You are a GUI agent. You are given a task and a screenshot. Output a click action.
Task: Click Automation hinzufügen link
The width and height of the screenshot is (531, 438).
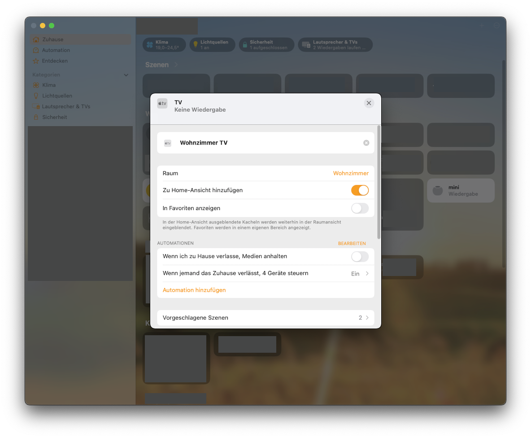tap(194, 290)
